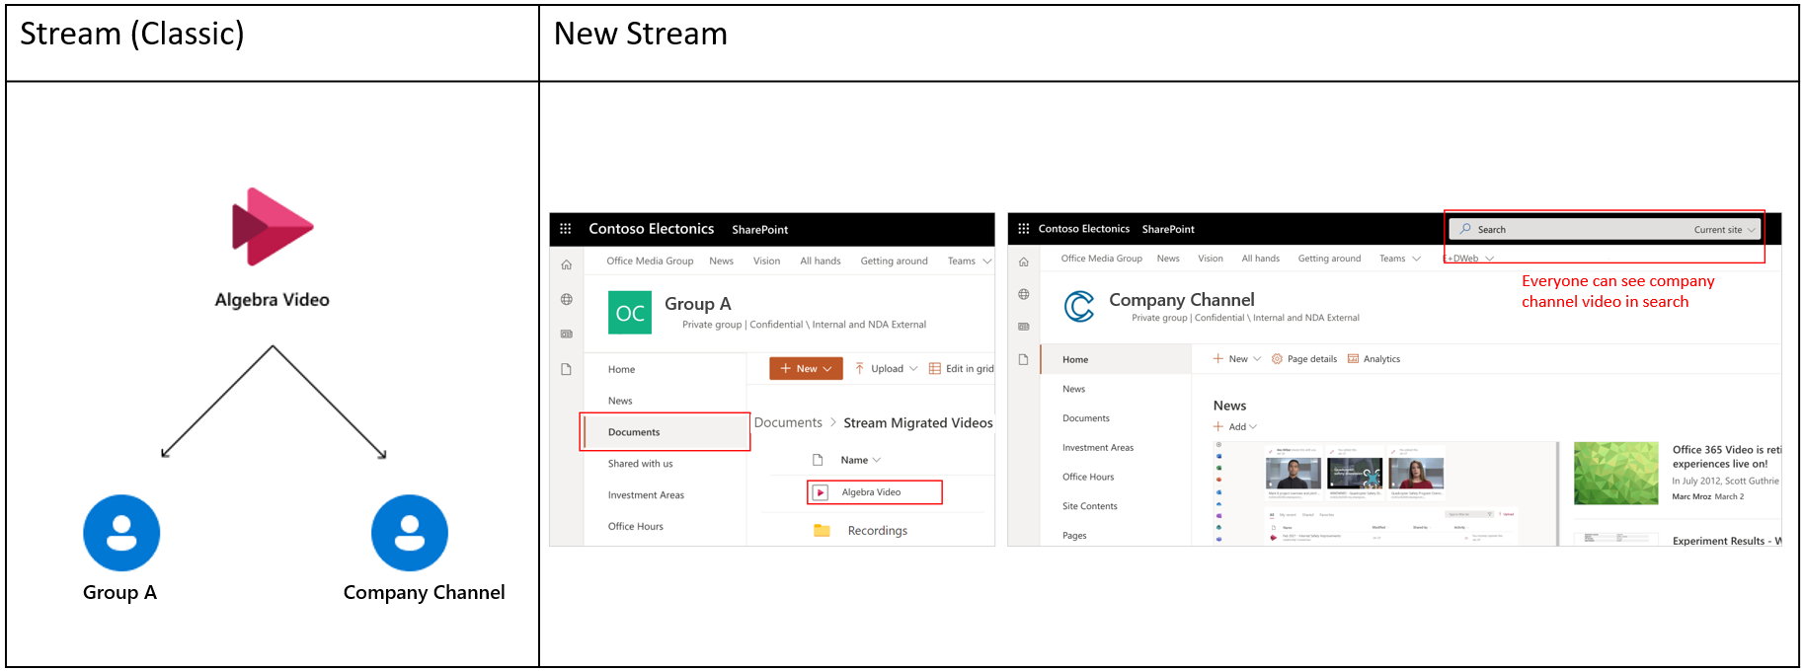Screen dimensions: 1804x671
Task: Open the green polygon news thumbnail
Action: (x=1615, y=474)
